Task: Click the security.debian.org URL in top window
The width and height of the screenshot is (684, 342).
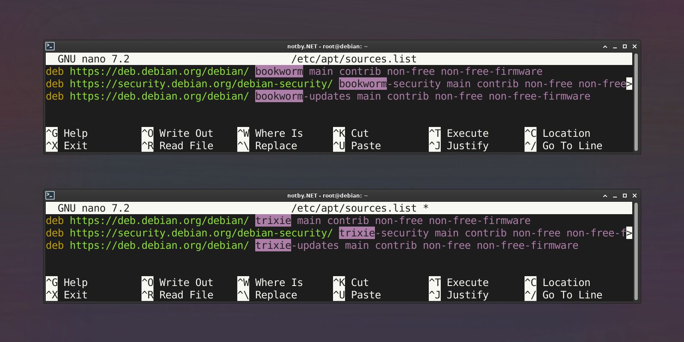Action: [201, 84]
